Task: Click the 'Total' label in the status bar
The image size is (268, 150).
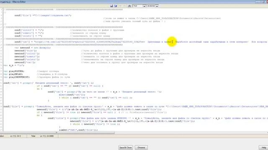Action: point(33,136)
